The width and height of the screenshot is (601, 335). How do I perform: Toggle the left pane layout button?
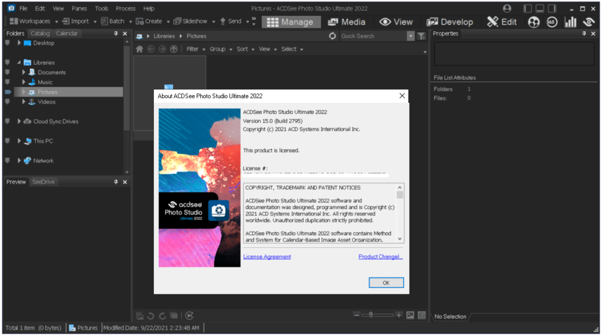click(527, 9)
